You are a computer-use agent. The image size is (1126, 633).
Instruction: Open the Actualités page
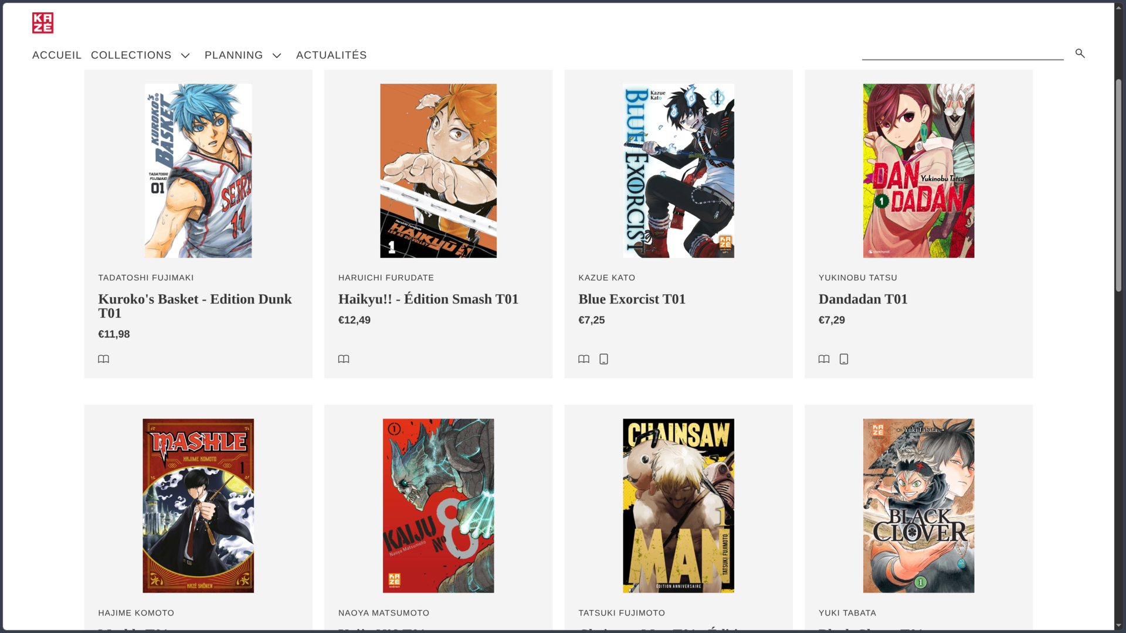pyautogui.click(x=331, y=55)
